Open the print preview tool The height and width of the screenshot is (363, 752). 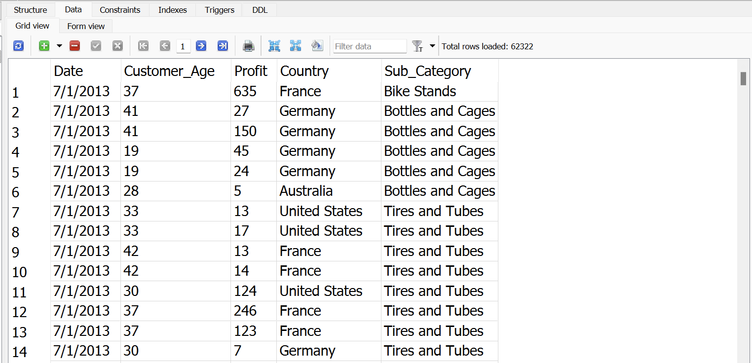click(x=248, y=45)
